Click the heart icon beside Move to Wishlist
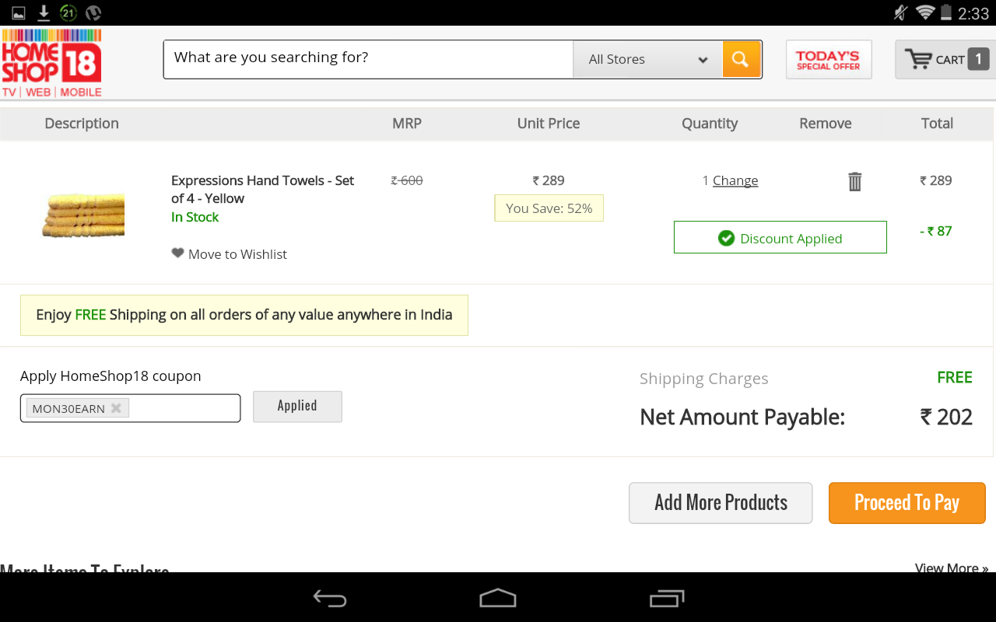 pos(177,253)
